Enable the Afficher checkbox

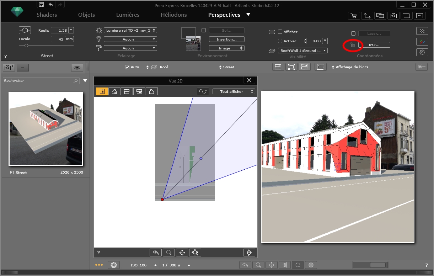tap(280, 32)
